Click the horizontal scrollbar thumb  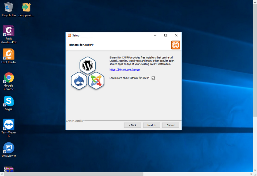tap(74, 174)
